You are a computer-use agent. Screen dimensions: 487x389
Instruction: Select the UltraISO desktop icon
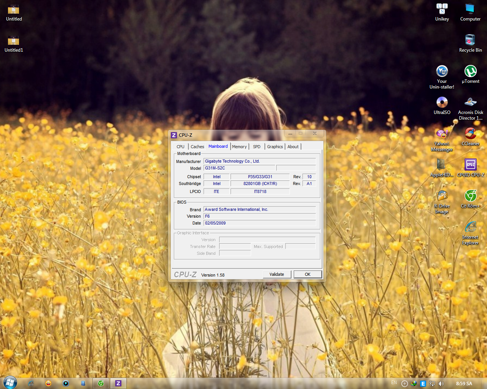tap(442, 106)
